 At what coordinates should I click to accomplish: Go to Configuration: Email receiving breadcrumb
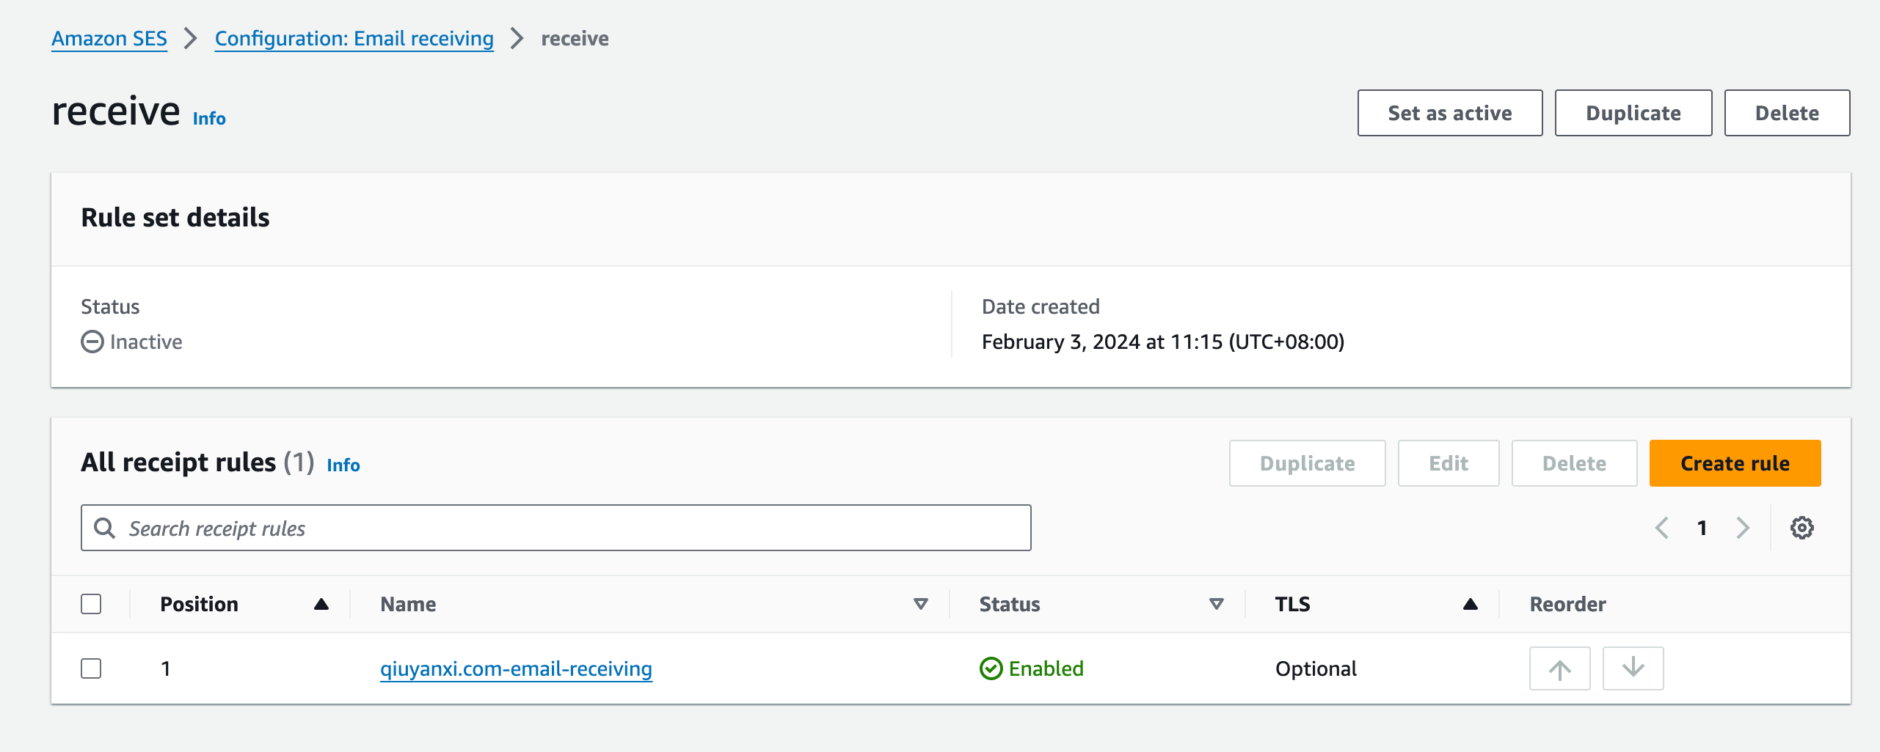click(354, 38)
